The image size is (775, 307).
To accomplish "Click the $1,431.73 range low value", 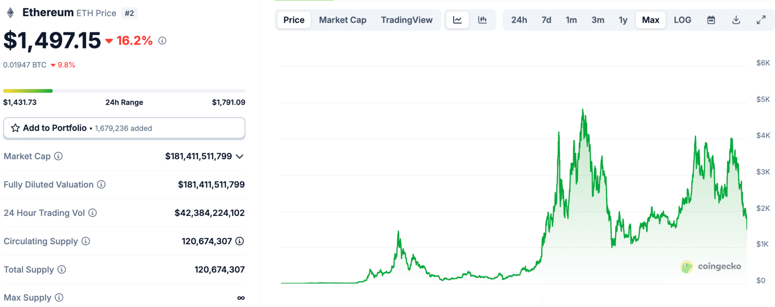I will pos(20,102).
